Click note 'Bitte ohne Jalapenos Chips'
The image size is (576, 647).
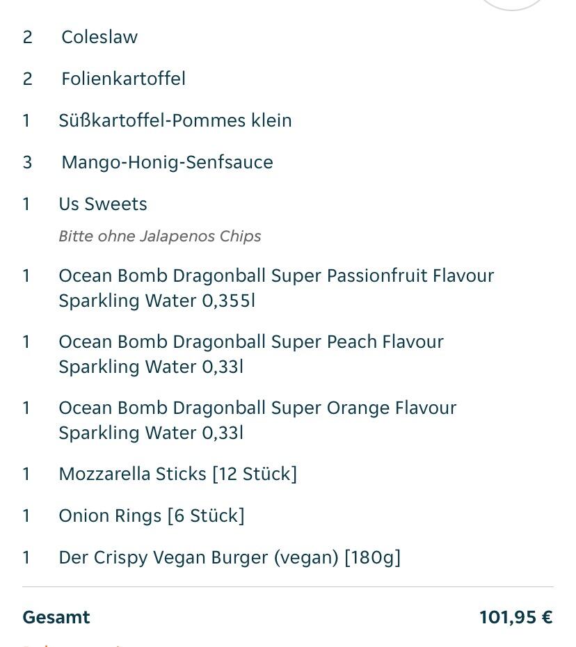tap(160, 236)
